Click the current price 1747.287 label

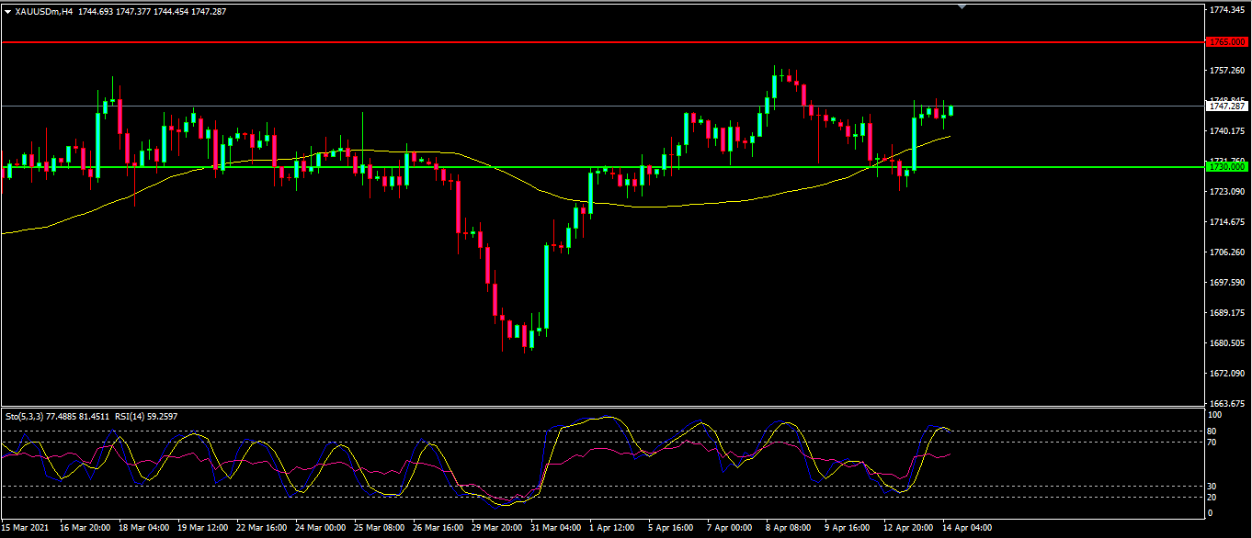tap(1227, 106)
